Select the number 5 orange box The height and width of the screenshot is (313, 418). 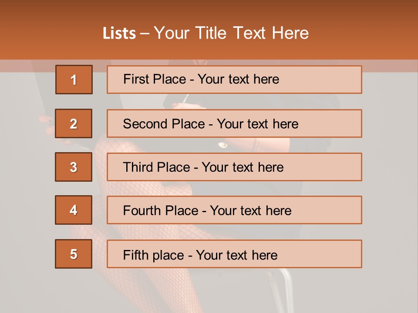[x=74, y=254]
